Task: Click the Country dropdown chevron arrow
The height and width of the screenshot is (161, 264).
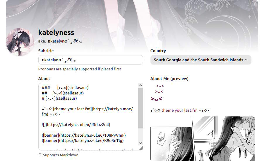Action: pos(246,60)
